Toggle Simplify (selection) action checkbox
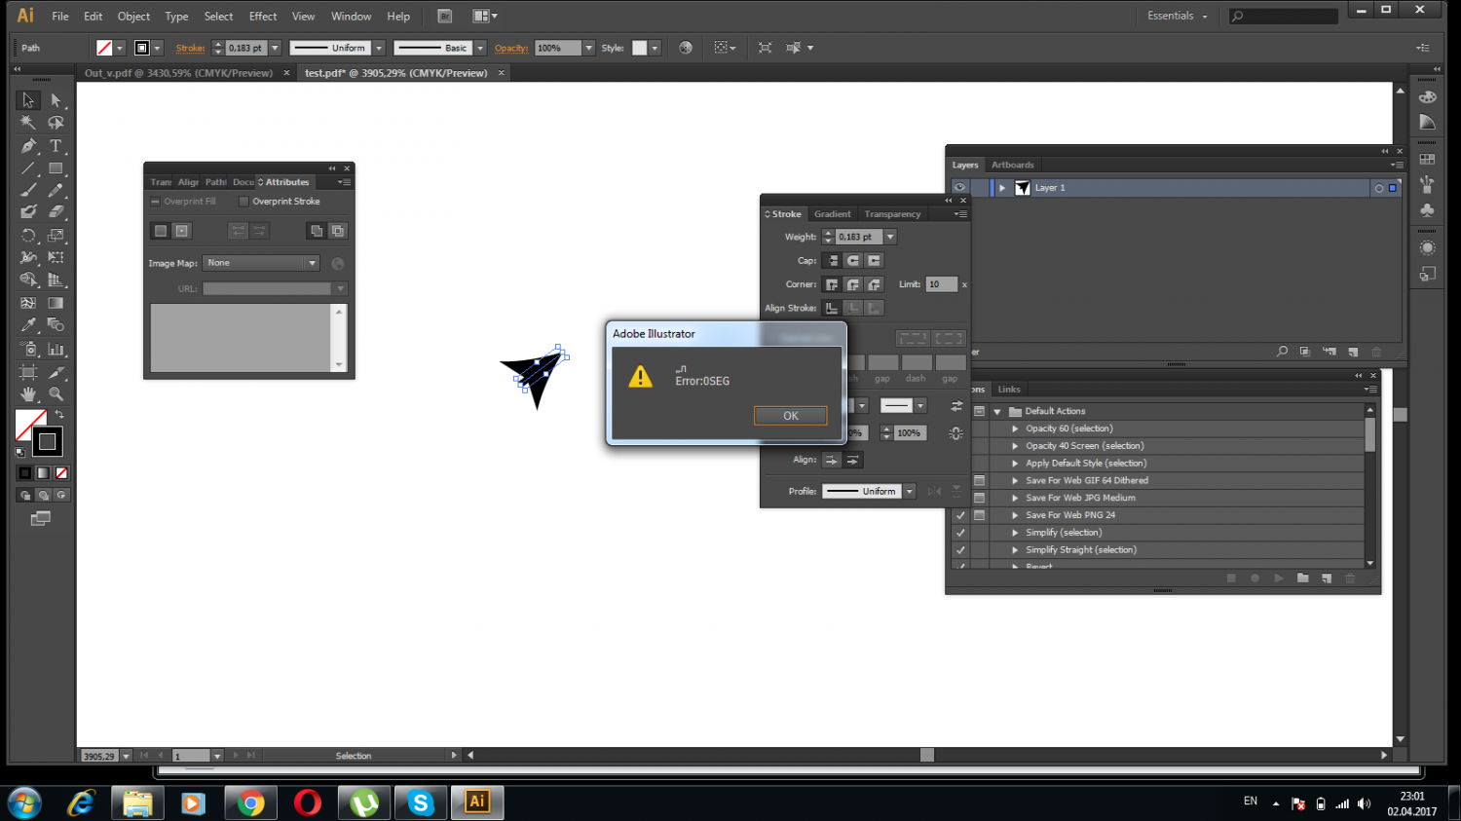Screen dimensions: 1461x821 coord(960,533)
